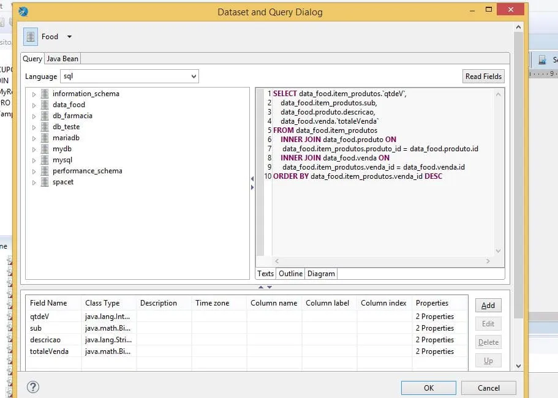Screen dimensions: 558x398
Task: Open the Food data adapter dropdown arrow
Action: coord(69,37)
